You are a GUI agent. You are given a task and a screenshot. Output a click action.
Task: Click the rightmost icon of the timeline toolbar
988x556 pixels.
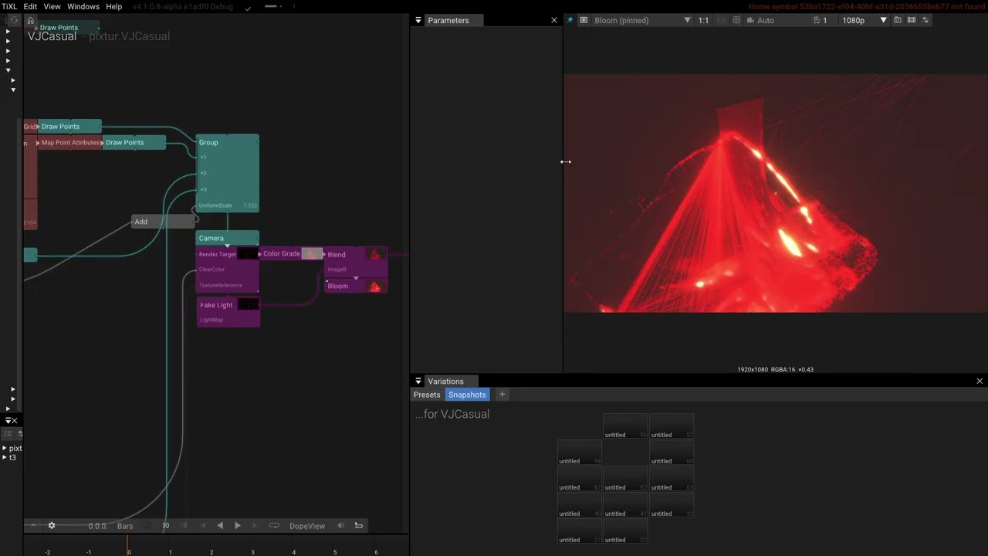coord(359,526)
